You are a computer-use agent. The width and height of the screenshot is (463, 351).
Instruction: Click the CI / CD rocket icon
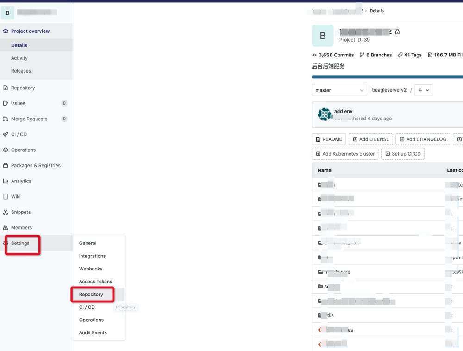(6, 134)
